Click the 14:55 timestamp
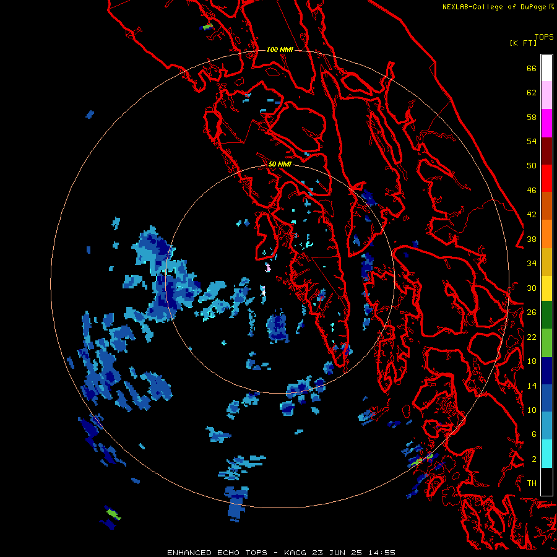 point(381,553)
